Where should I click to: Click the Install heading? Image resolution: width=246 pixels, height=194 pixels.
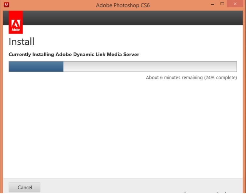point(22,42)
